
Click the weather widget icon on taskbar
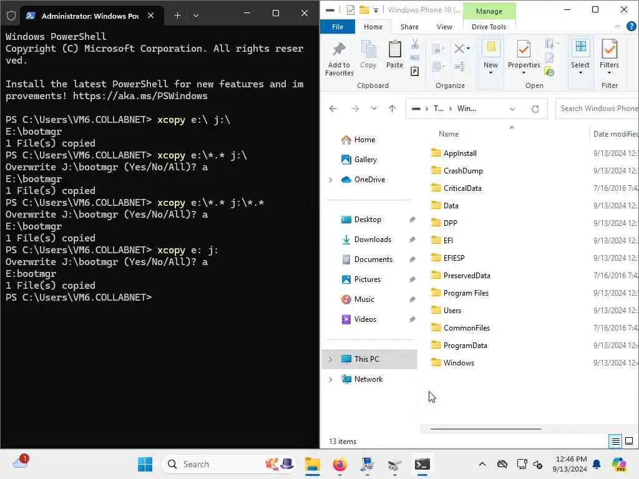[21, 462]
